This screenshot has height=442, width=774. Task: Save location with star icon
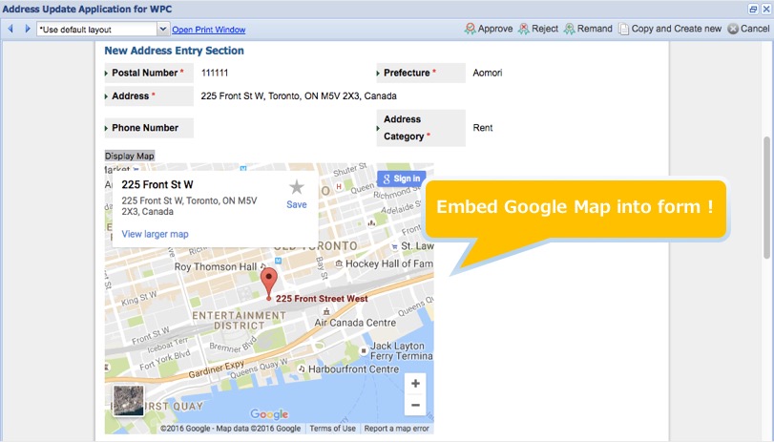coord(297,191)
